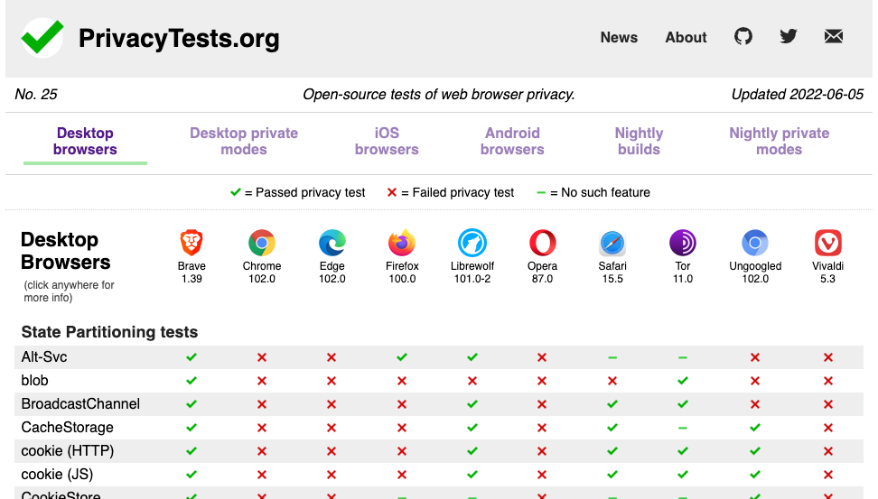The image size is (878, 499).
Task: Select the Desktop browsers tab
Action: click(85, 141)
